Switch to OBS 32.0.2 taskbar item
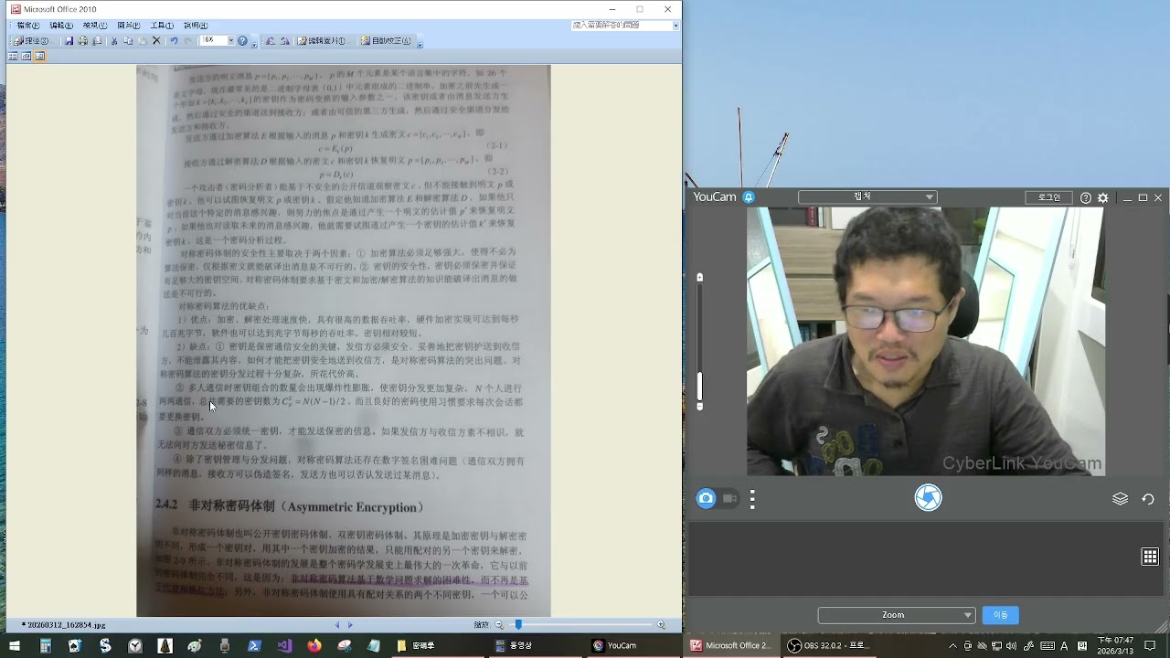Screen dimensions: 1170x658 click(828, 645)
